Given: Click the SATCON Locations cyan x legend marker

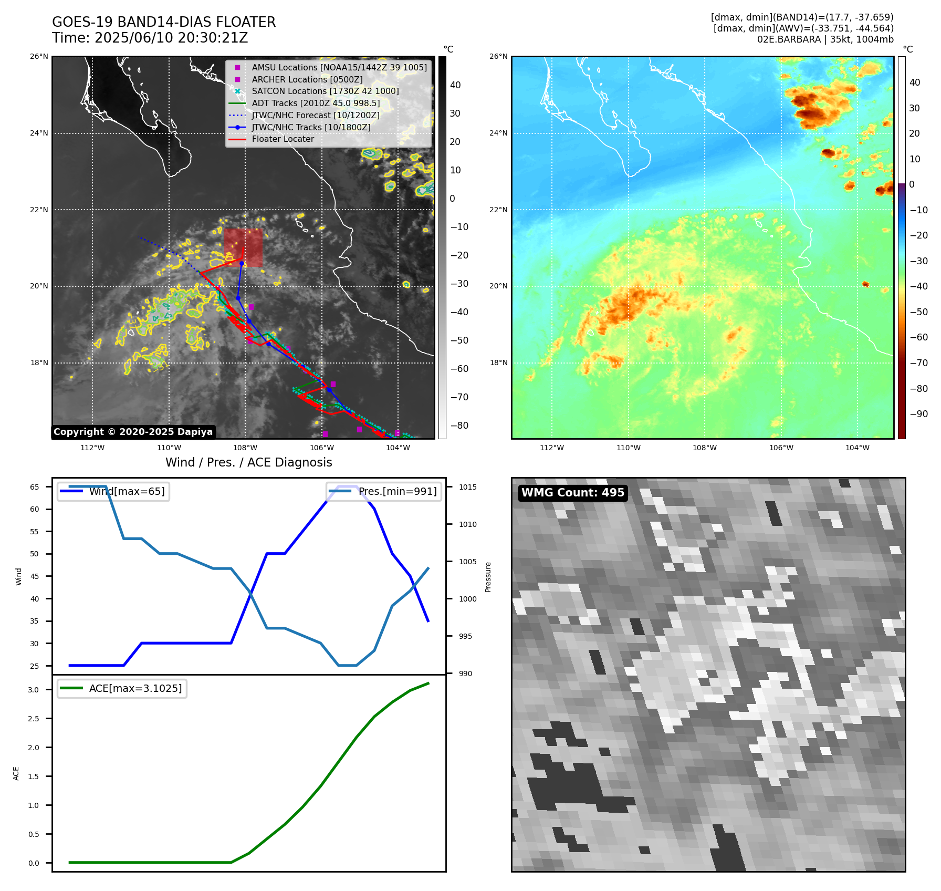Looking at the screenshot, I should click(x=237, y=91).
